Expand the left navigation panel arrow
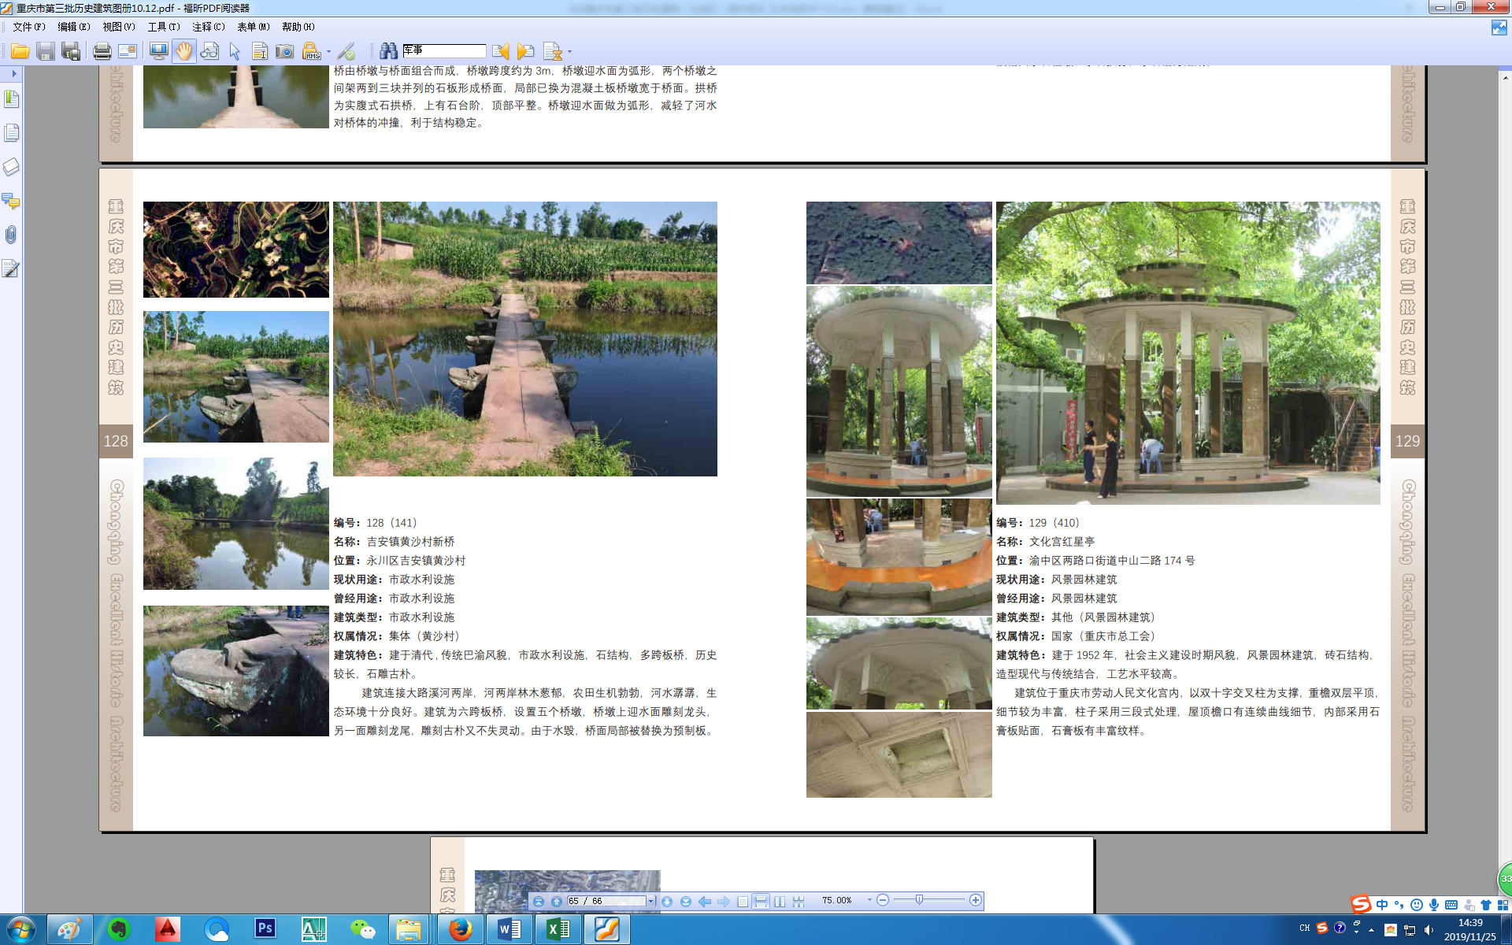1512x945 pixels. [x=13, y=73]
